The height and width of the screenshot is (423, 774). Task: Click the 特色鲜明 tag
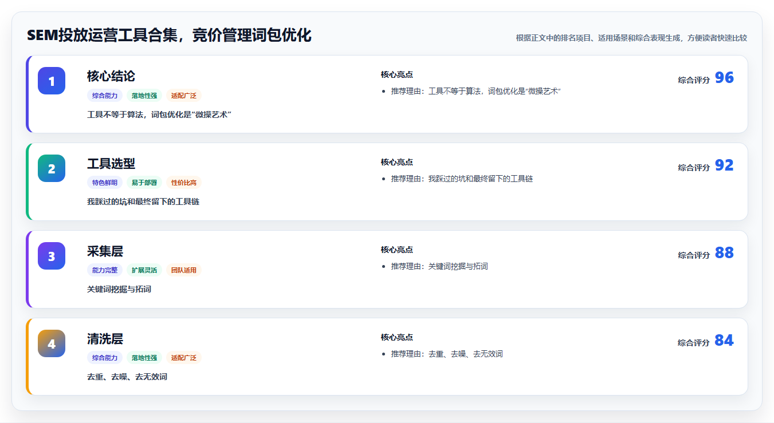[105, 183]
